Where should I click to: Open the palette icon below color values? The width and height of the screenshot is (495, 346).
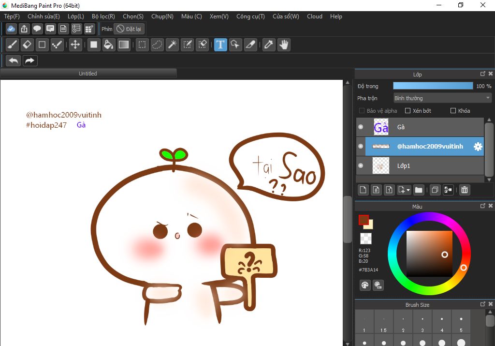[x=365, y=285]
